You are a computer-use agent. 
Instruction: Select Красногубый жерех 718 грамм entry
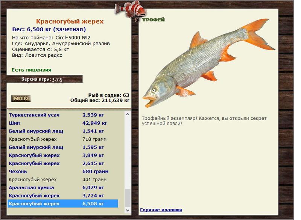pyautogui.click(x=63, y=139)
